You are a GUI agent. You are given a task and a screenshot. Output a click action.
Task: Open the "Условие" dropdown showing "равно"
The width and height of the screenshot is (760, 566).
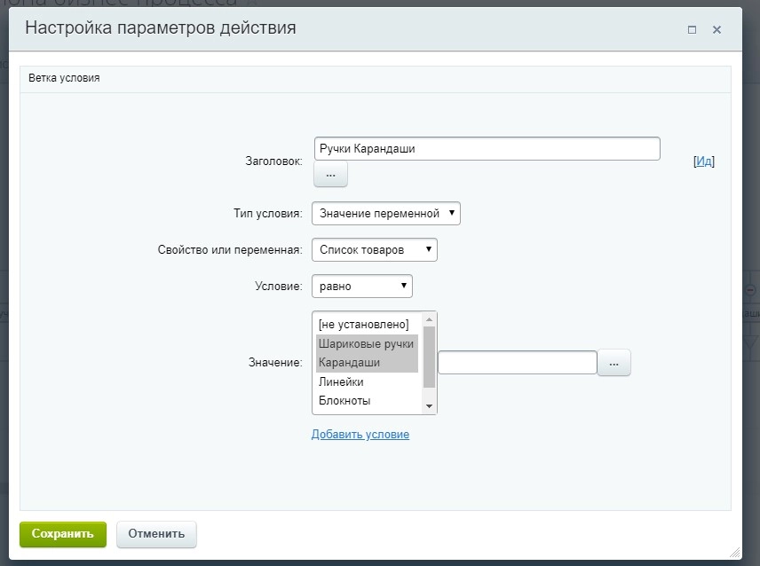click(x=361, y=286)
